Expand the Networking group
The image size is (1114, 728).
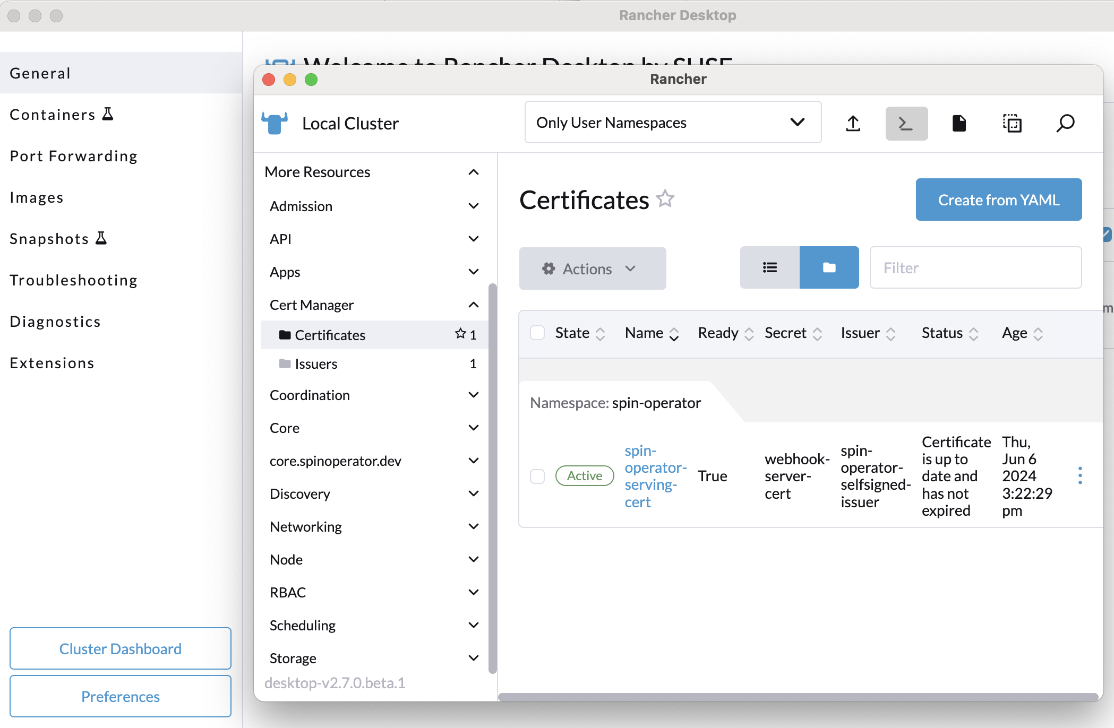pos(474,526)
